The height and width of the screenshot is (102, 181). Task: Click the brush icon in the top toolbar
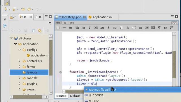point(7,3)
